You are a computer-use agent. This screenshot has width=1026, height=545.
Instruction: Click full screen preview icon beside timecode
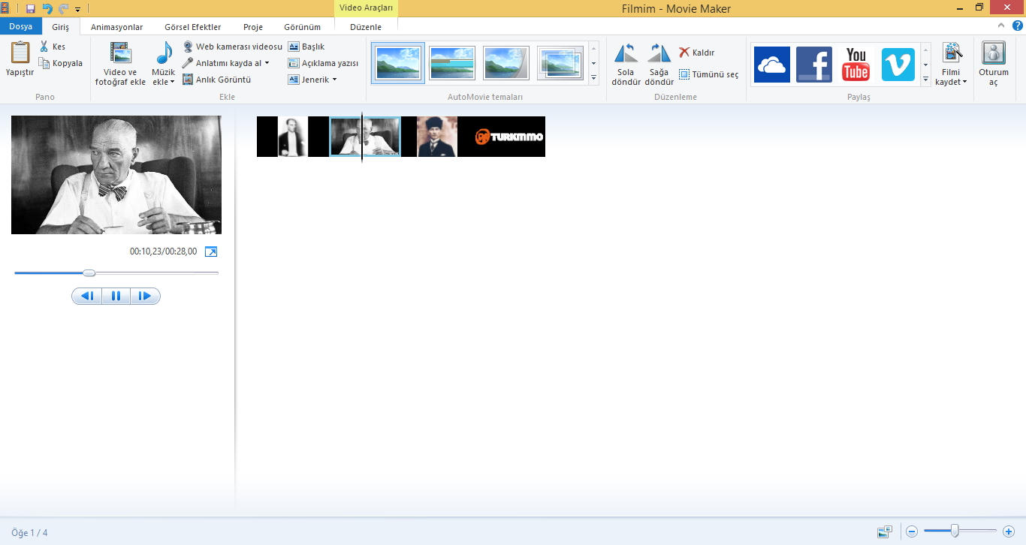(211, 251)
